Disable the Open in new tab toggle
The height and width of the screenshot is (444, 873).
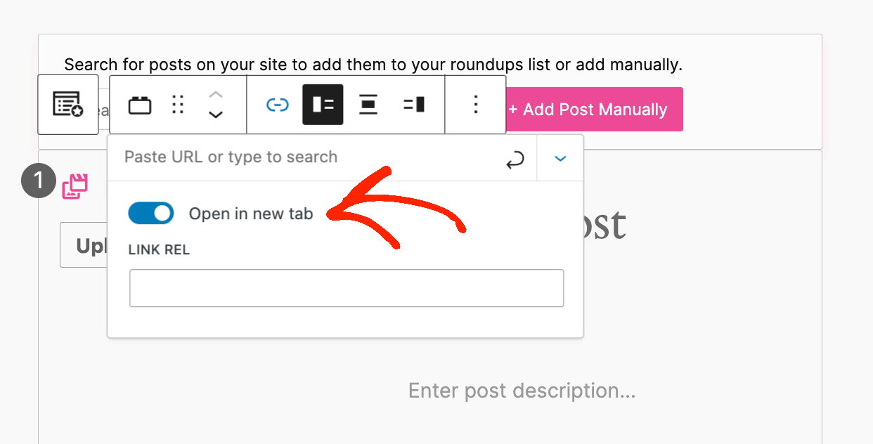click(x=150, y=213)
